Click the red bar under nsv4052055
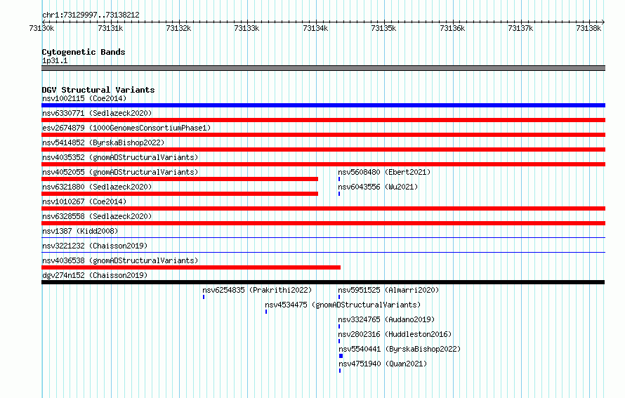This screenshot has width=625, height=398. (180, 179)
